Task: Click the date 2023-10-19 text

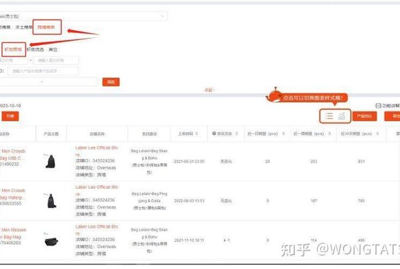Action: [x=10, y=106]
